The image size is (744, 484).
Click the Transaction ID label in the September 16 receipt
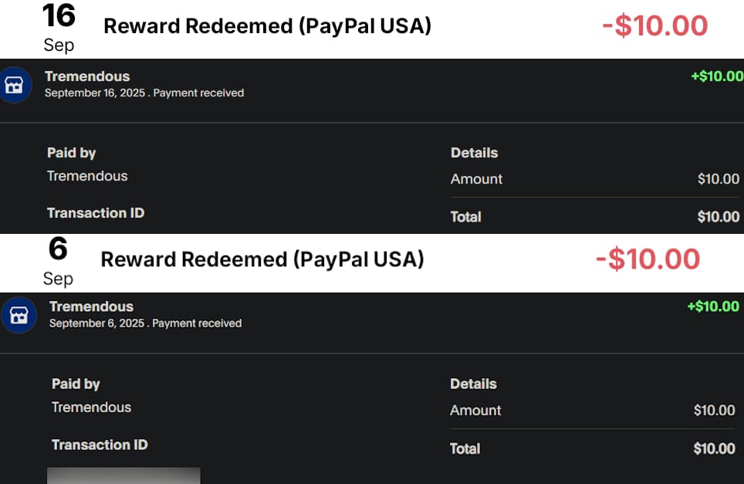[96, 213]
